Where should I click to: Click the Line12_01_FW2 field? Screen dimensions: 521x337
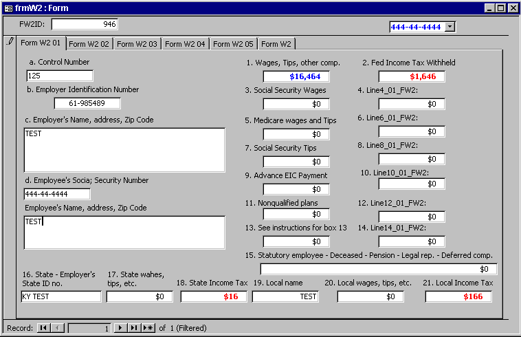[x=412, y=217]
